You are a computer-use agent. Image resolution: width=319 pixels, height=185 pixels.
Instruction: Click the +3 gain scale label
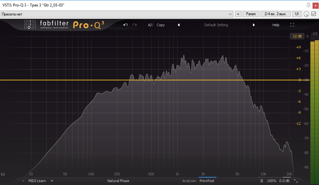tap(298, 69)
